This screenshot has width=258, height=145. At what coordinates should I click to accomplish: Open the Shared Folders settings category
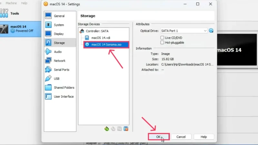[x=60, y=88]
